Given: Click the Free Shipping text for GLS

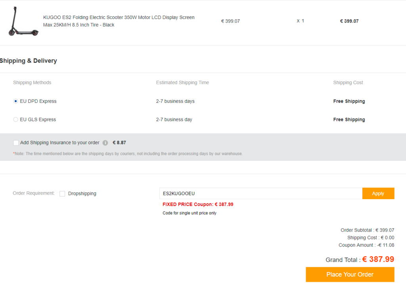Looking at the screenshot, I should click(349, 119).
